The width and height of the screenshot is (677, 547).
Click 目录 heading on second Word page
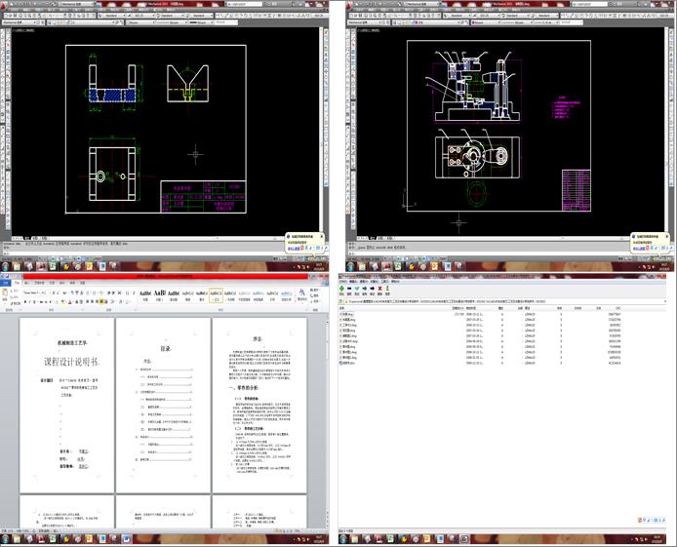(166, 348)
